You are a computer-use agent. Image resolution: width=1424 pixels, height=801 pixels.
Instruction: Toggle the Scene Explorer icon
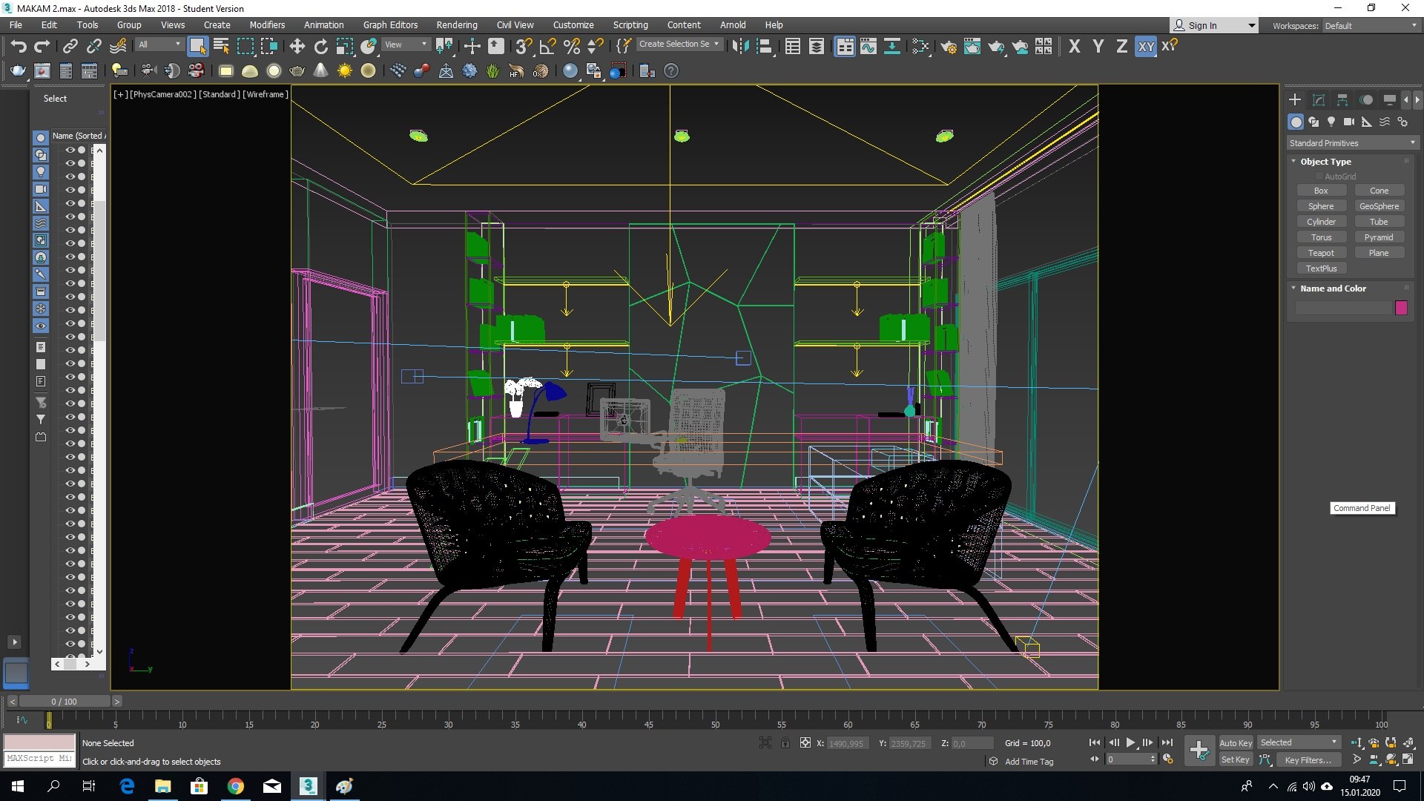pos(792,47)
